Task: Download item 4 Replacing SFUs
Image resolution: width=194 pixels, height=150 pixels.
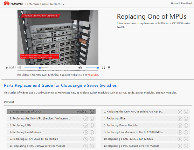Action: click(x=186, y=119)
